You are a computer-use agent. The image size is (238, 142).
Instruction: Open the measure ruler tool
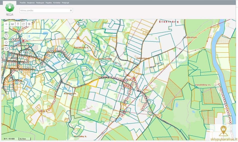pos(13,24)
